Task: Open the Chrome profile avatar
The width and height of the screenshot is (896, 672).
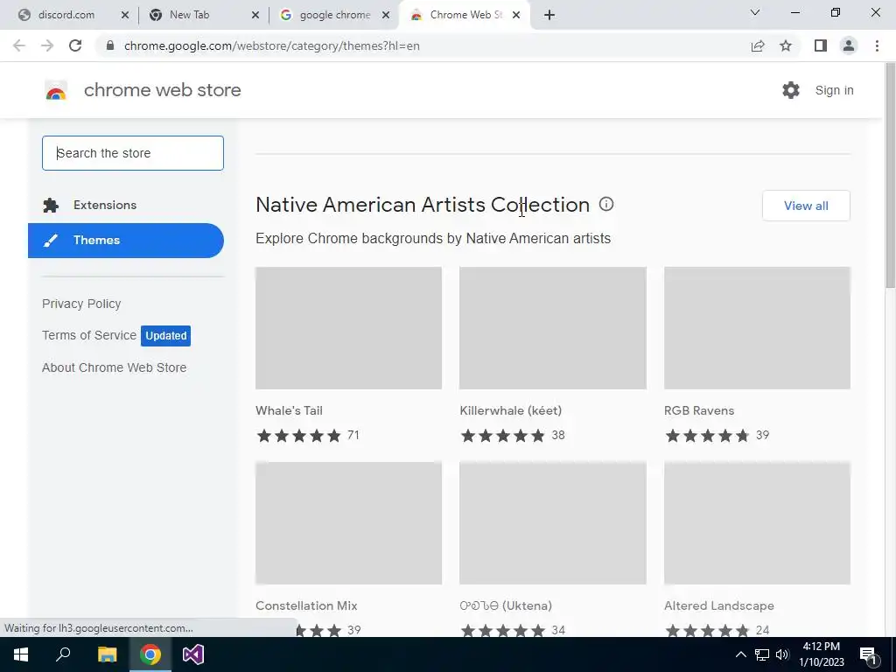Action: [849, 45]
